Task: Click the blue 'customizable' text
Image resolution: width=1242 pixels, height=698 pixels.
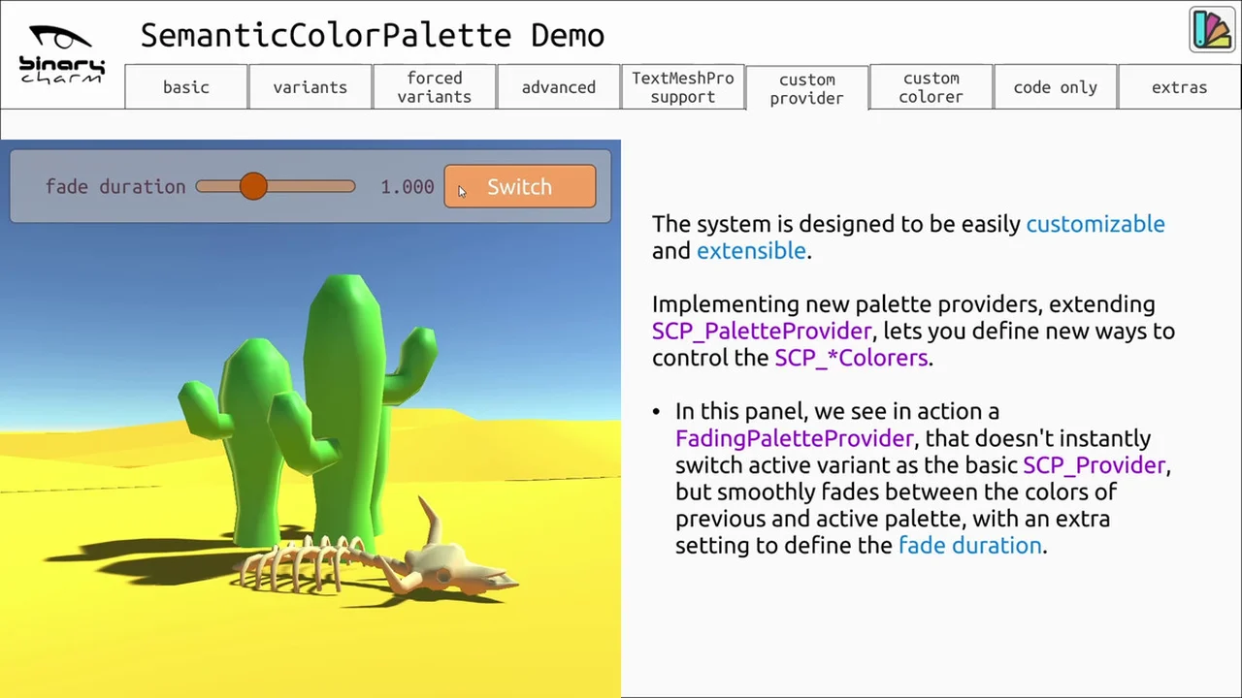Action: 1095,224
